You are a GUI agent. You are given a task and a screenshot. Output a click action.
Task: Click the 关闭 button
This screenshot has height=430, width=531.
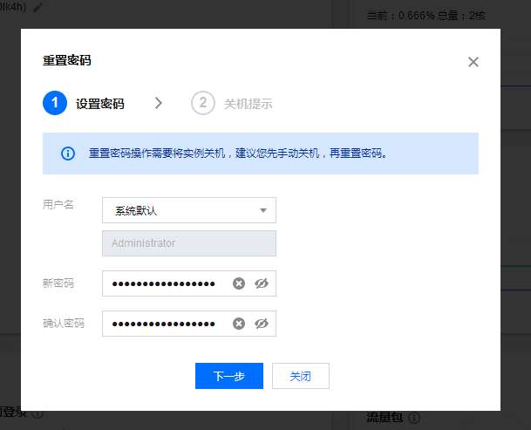[300, 376]
